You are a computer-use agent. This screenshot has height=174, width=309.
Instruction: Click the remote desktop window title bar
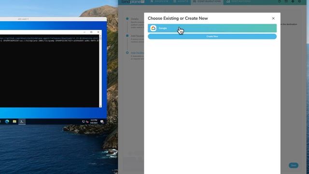point(53,19)
